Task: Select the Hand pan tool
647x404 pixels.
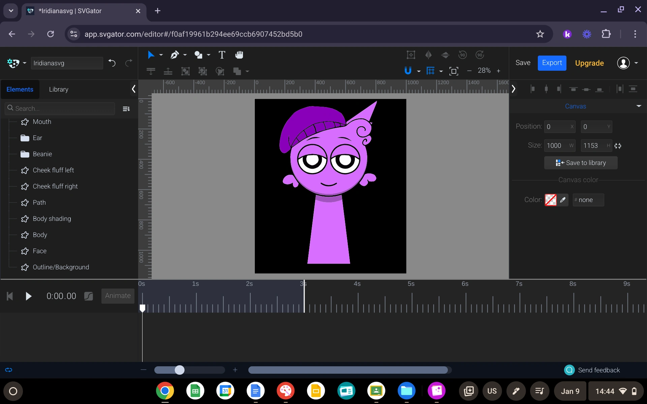Action: coord(239,55)
